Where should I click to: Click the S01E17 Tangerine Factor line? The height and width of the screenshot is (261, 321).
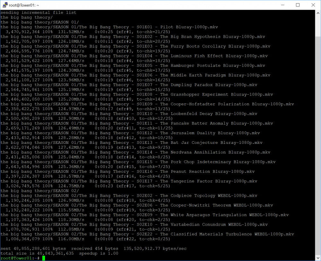(x=129, y=182)
